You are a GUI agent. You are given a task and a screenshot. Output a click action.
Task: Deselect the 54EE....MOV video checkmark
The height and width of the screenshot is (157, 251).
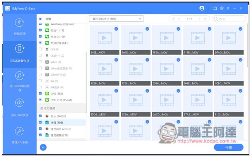[x=116, y=29]
